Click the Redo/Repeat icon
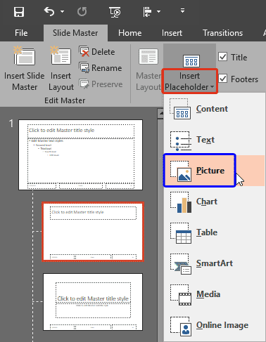 pos(82,11)
